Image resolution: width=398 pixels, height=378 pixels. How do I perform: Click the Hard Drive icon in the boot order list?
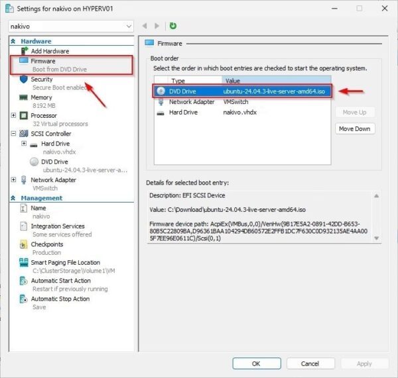(x=161, y=113)
